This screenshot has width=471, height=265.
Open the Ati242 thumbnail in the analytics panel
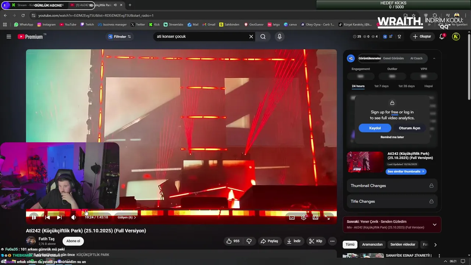pos(365,162)
